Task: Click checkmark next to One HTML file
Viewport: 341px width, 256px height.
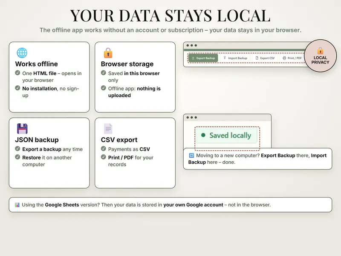Action: 17,73
